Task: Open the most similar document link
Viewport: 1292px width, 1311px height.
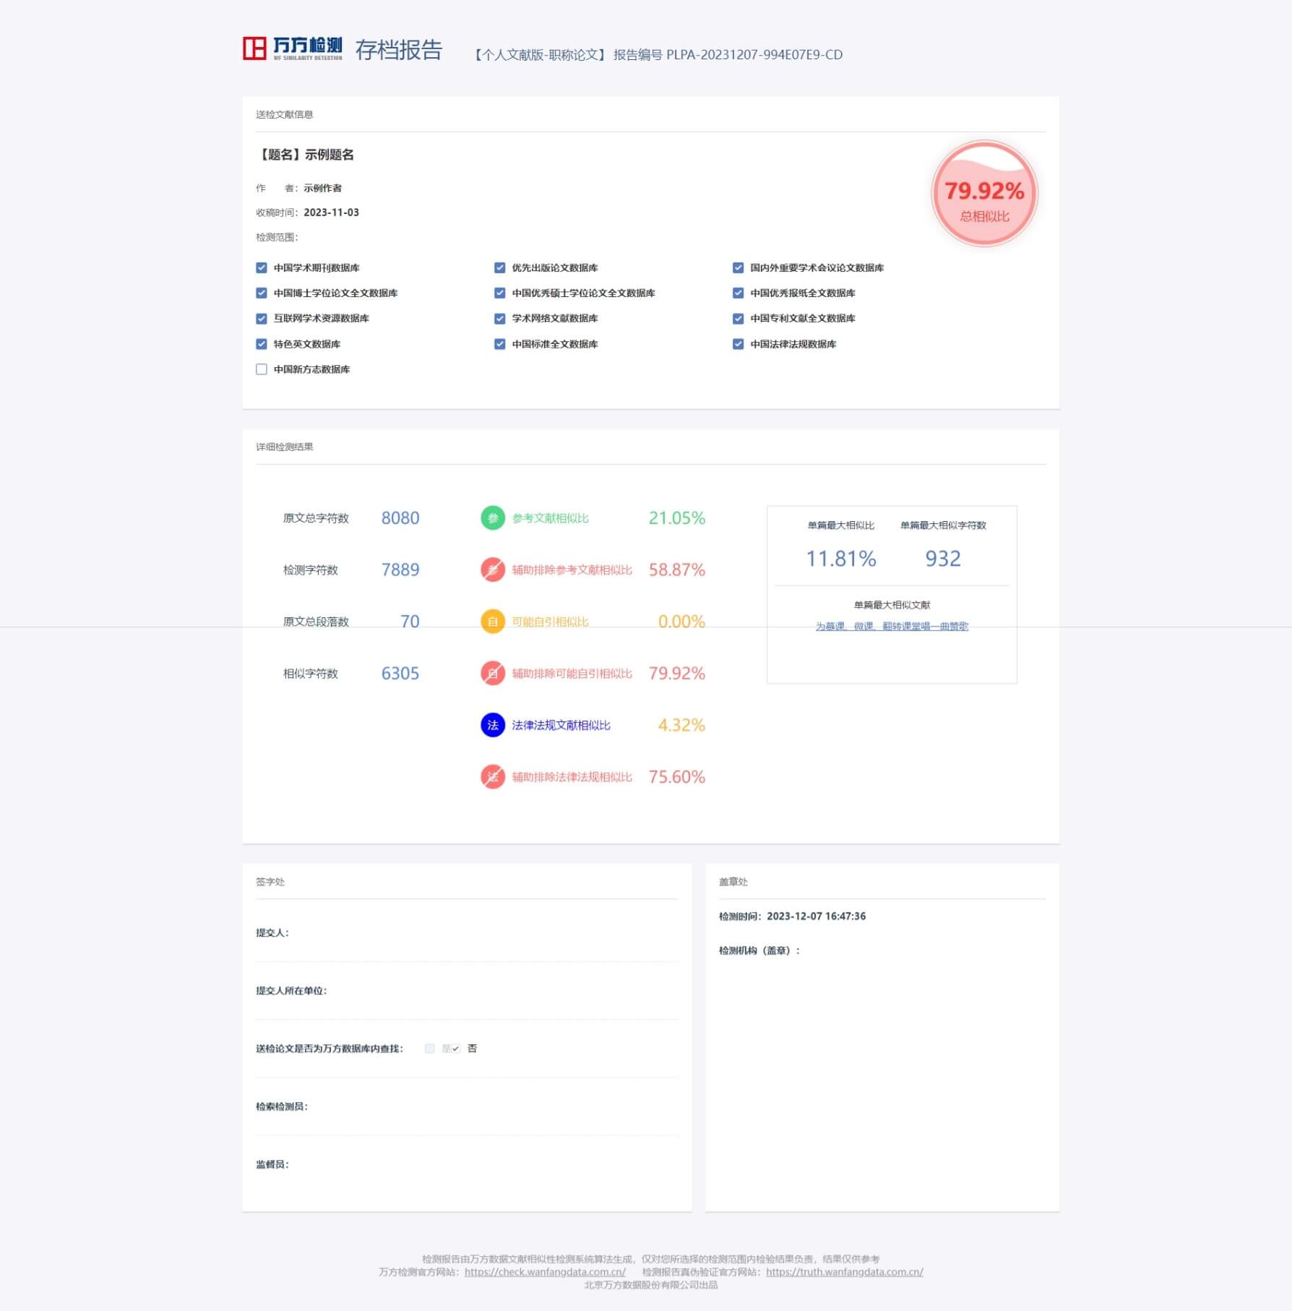Action: (x=891, y=627)
